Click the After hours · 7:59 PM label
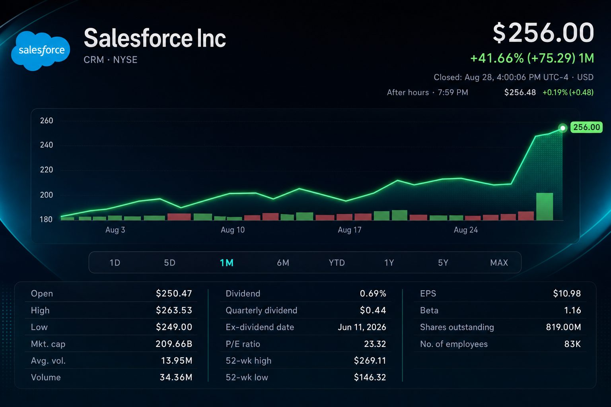This screenshot has height=407, width=611. click(x=428, y=93)
